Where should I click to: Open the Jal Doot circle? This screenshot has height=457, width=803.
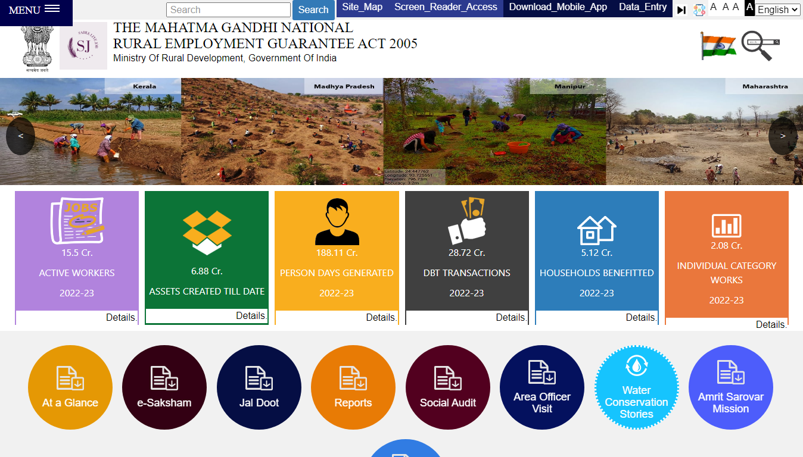259,387
